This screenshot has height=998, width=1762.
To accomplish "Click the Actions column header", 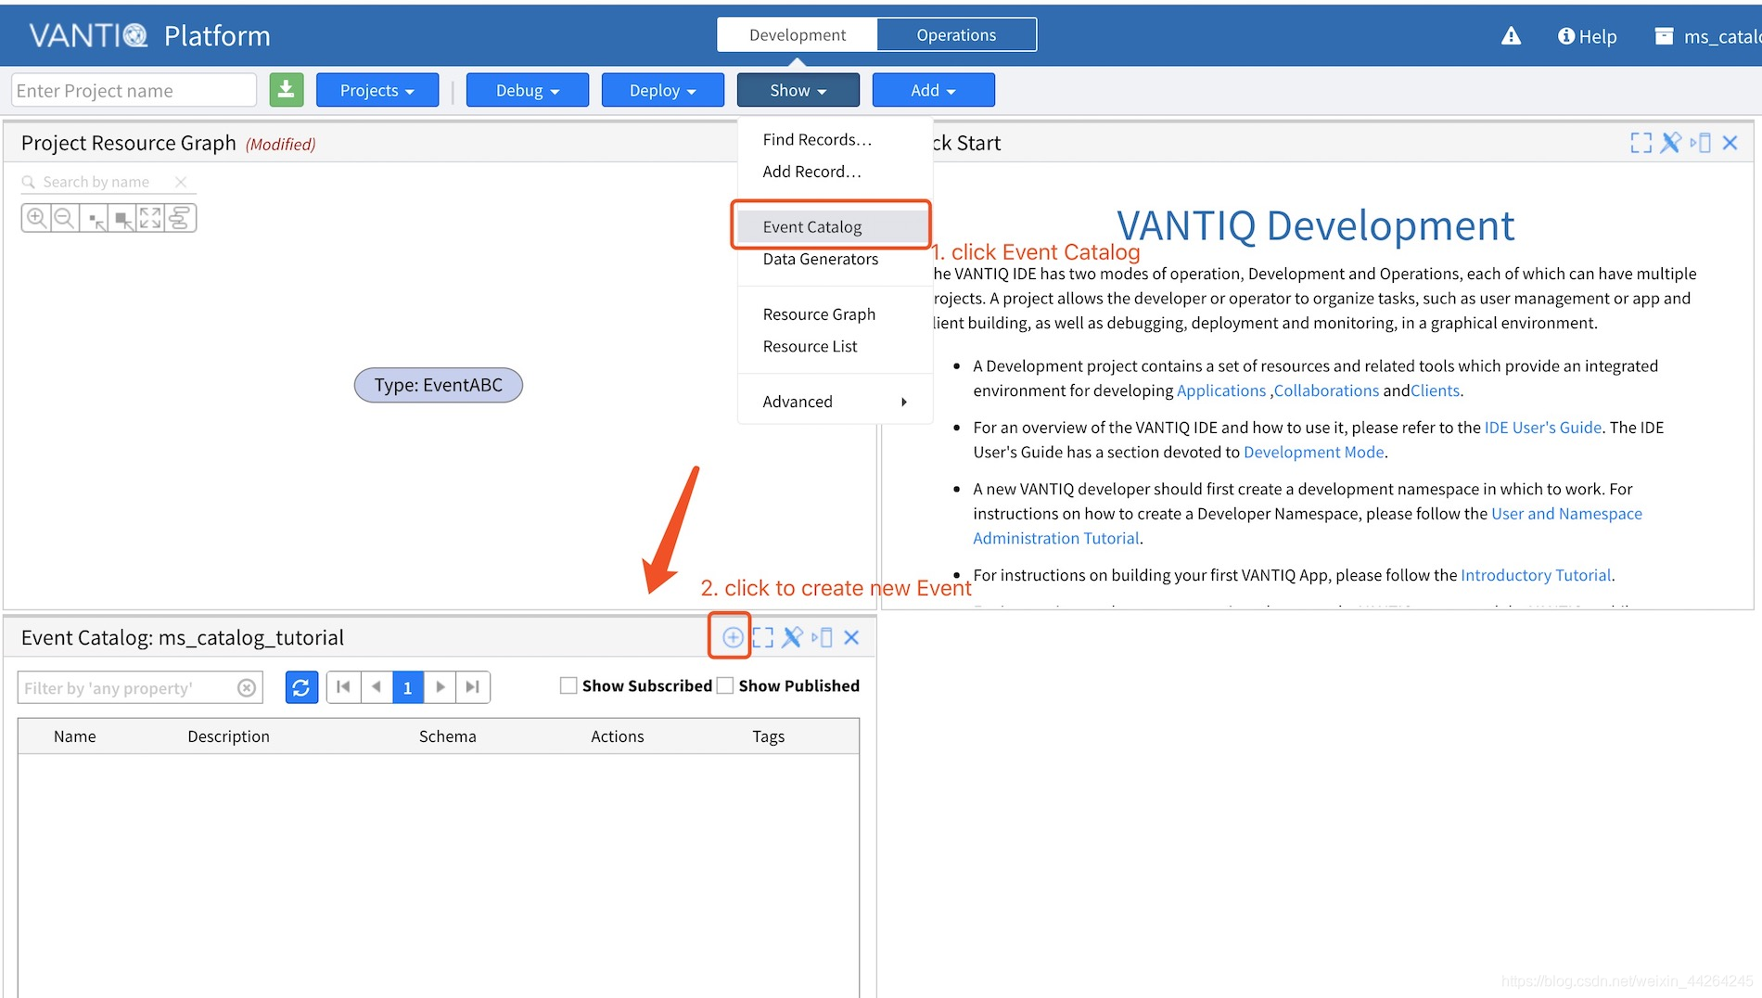I will point(618,736).
